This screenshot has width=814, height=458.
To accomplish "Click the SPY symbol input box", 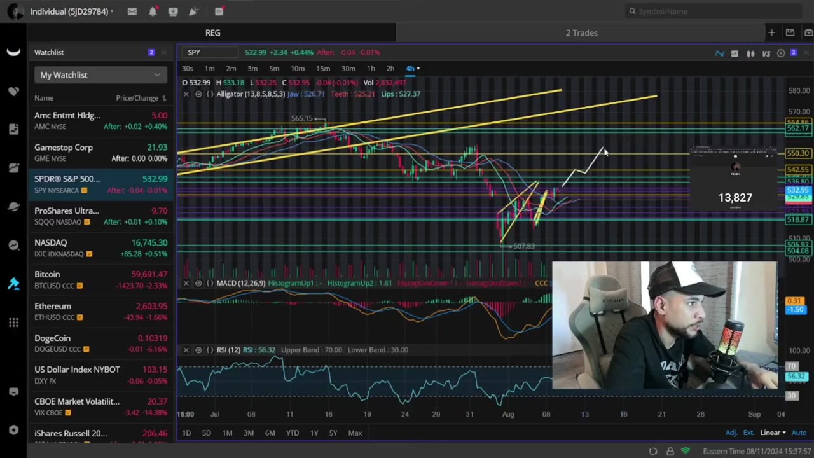I will pos(210,53).
